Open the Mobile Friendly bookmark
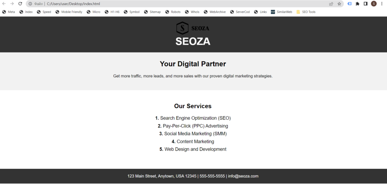Viewport: 387px width, 187px height. tap(69, 12)
